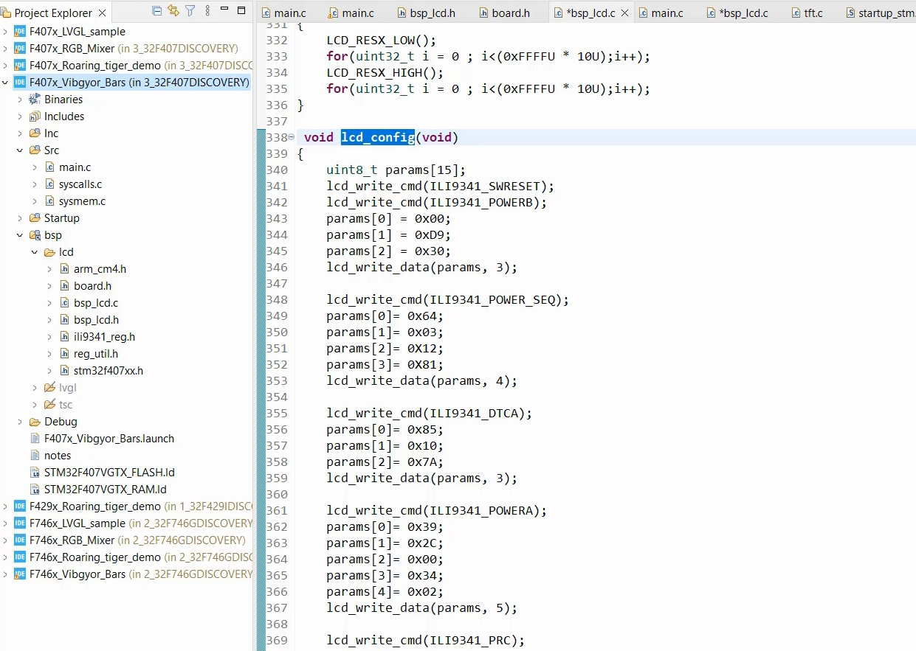916x651 pixels.
Task: Expand the sysmem.c file node
Action: (35, 201)
